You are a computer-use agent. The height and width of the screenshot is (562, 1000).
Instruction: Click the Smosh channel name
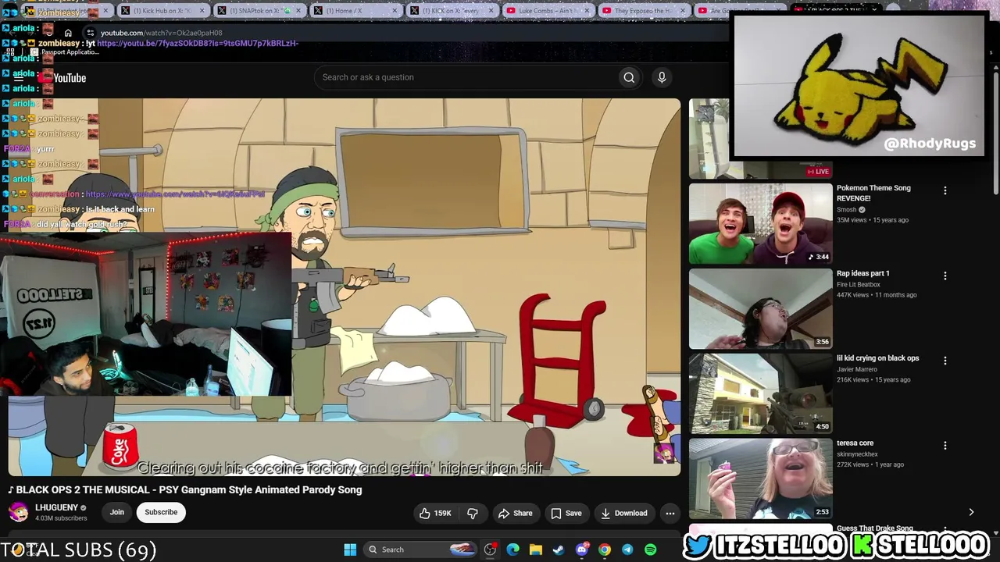pyautogui.click(x=847, y=210)
